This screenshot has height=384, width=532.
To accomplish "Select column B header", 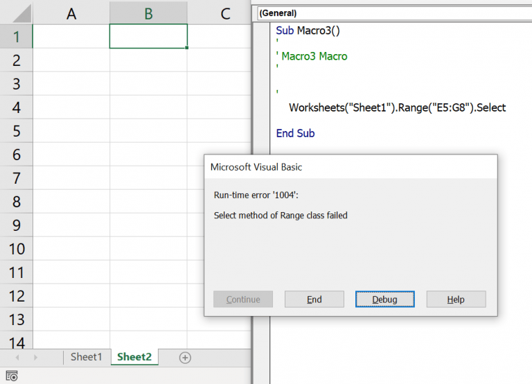I will 148,14.
